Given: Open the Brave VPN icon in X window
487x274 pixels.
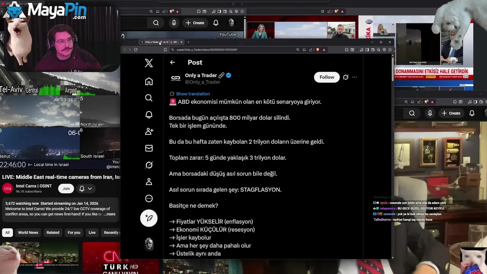Looking at the screenshot, I should tap(384, 49).
